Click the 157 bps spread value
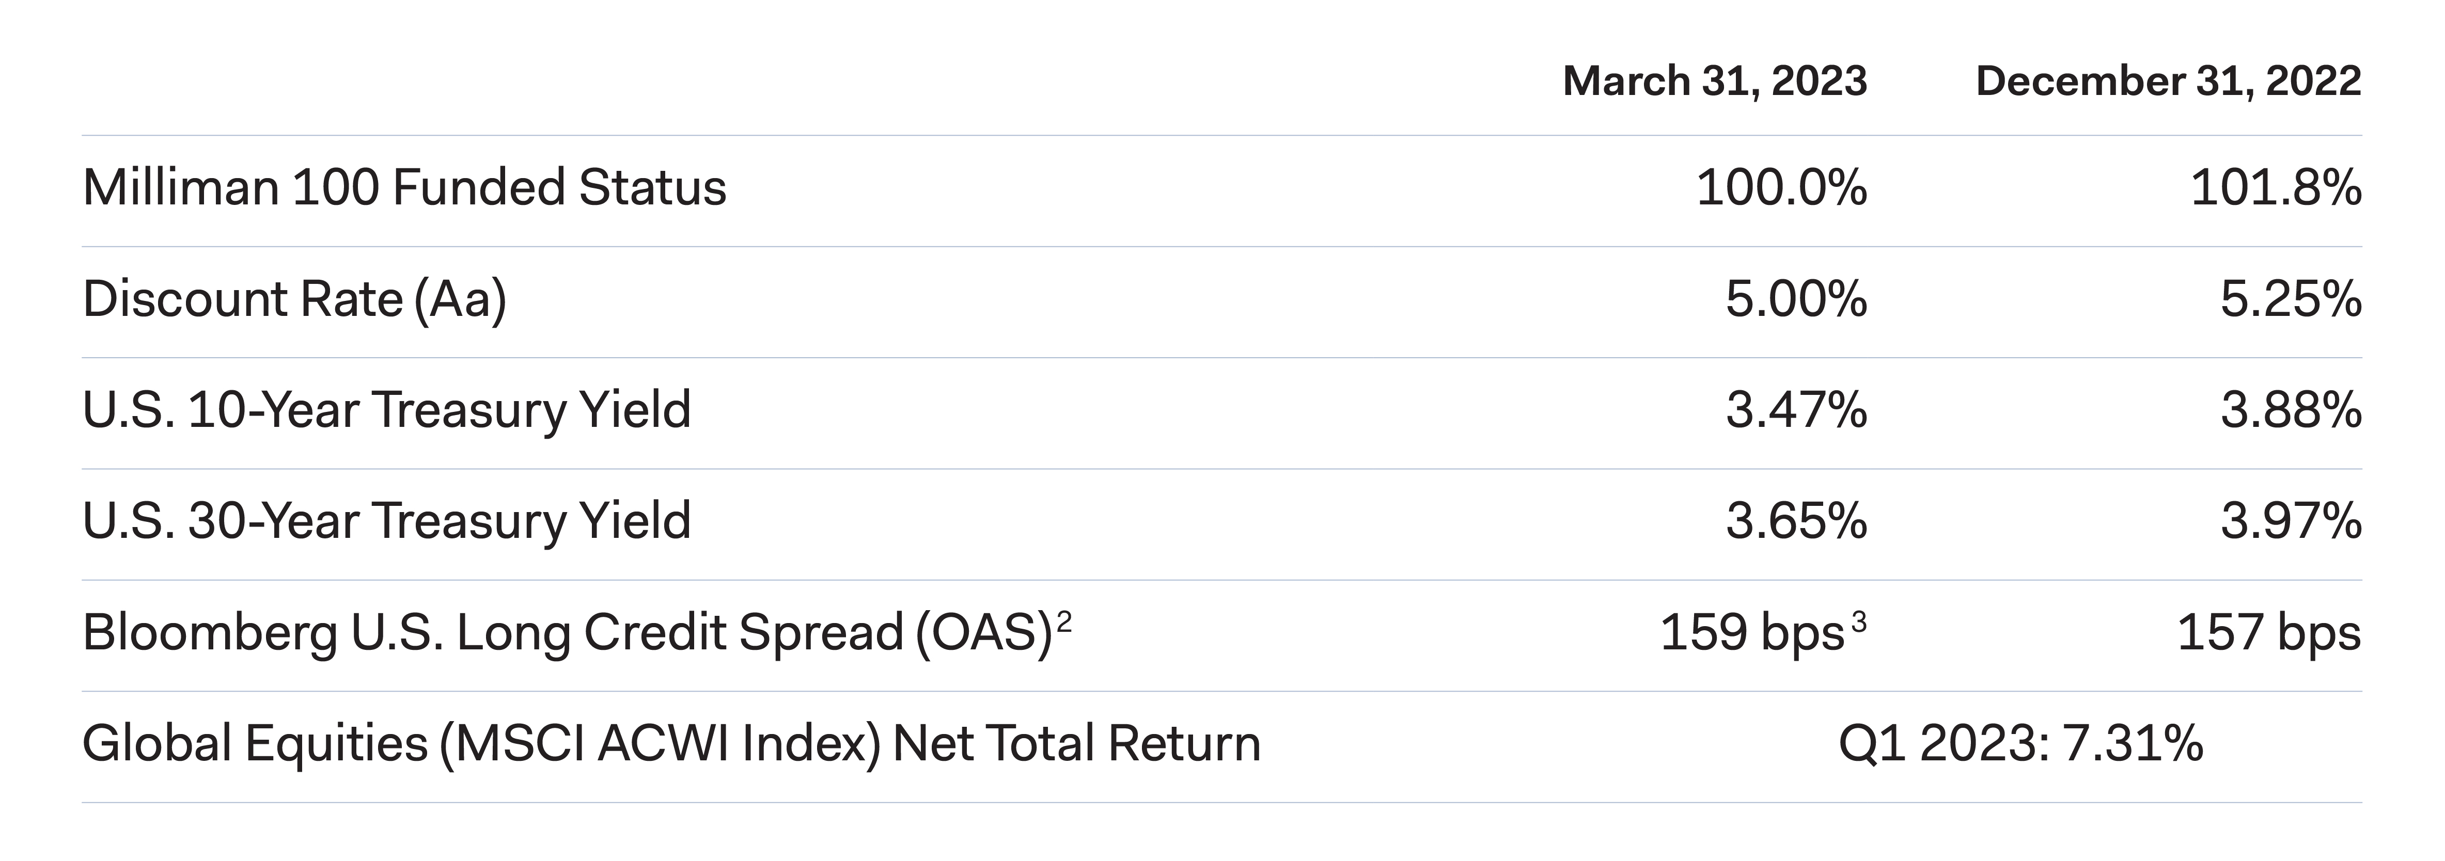The image size is (2445, 861). pyautogui.click(x=2268, y=633)
